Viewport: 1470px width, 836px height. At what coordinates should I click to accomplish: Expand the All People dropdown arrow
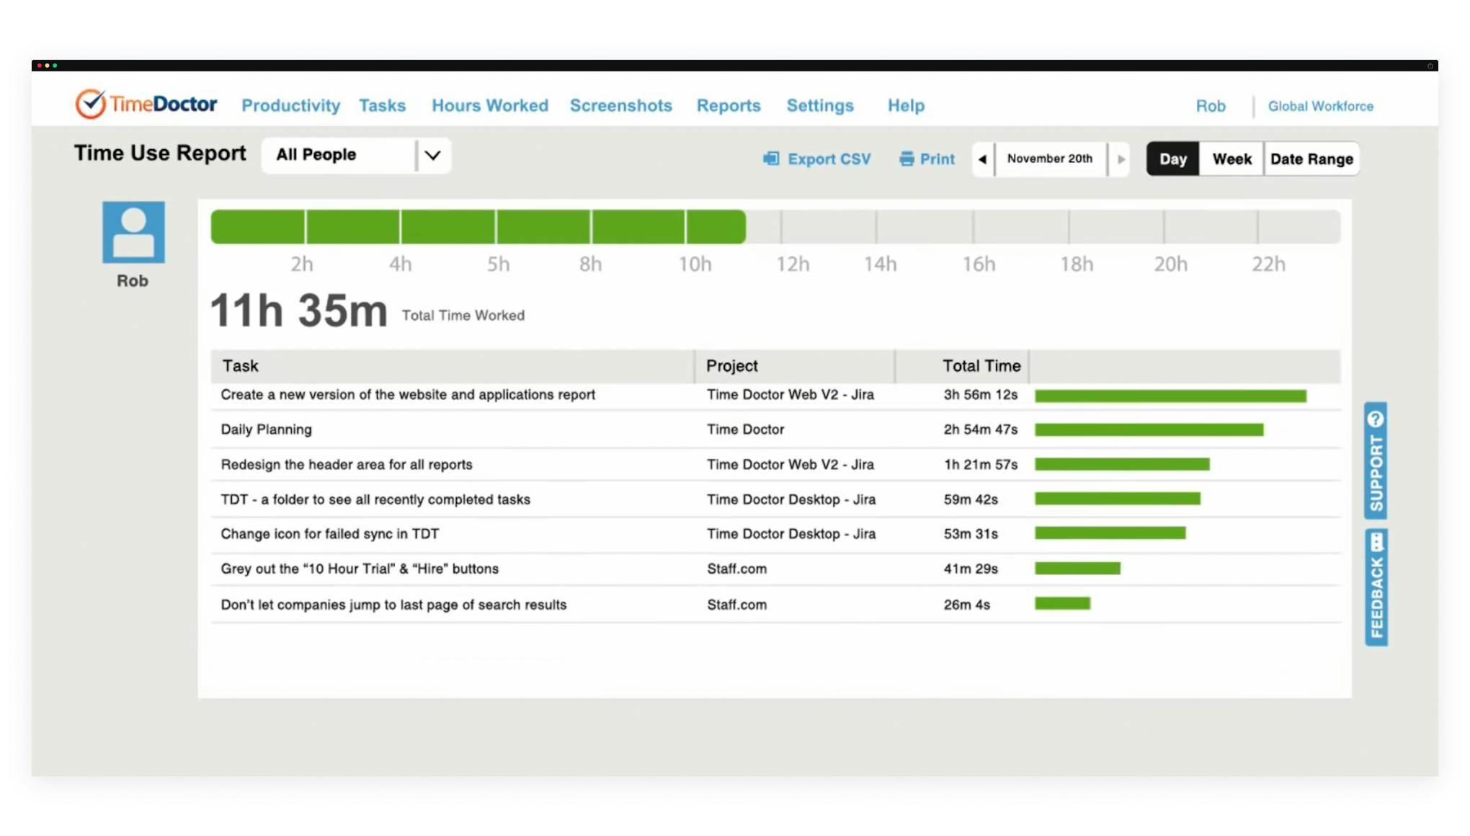click(x=432, y=155)
